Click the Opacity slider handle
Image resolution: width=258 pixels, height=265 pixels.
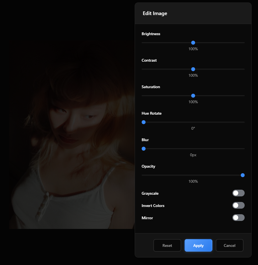[x=243, y=175]
